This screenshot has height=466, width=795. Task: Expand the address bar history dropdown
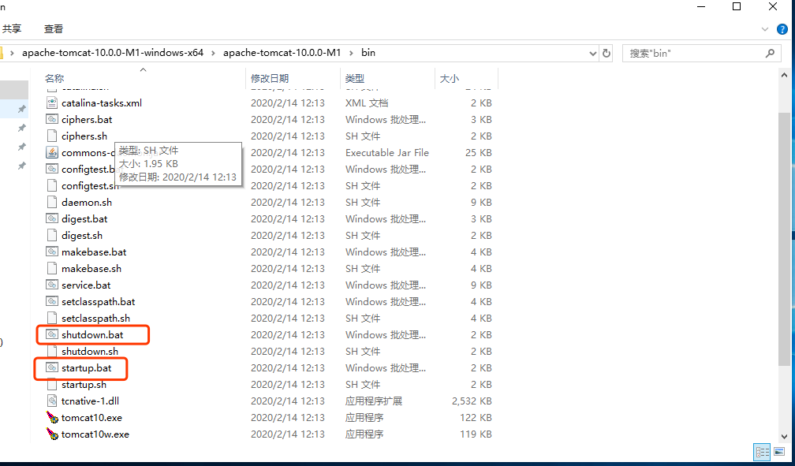(x=592, y=53)
